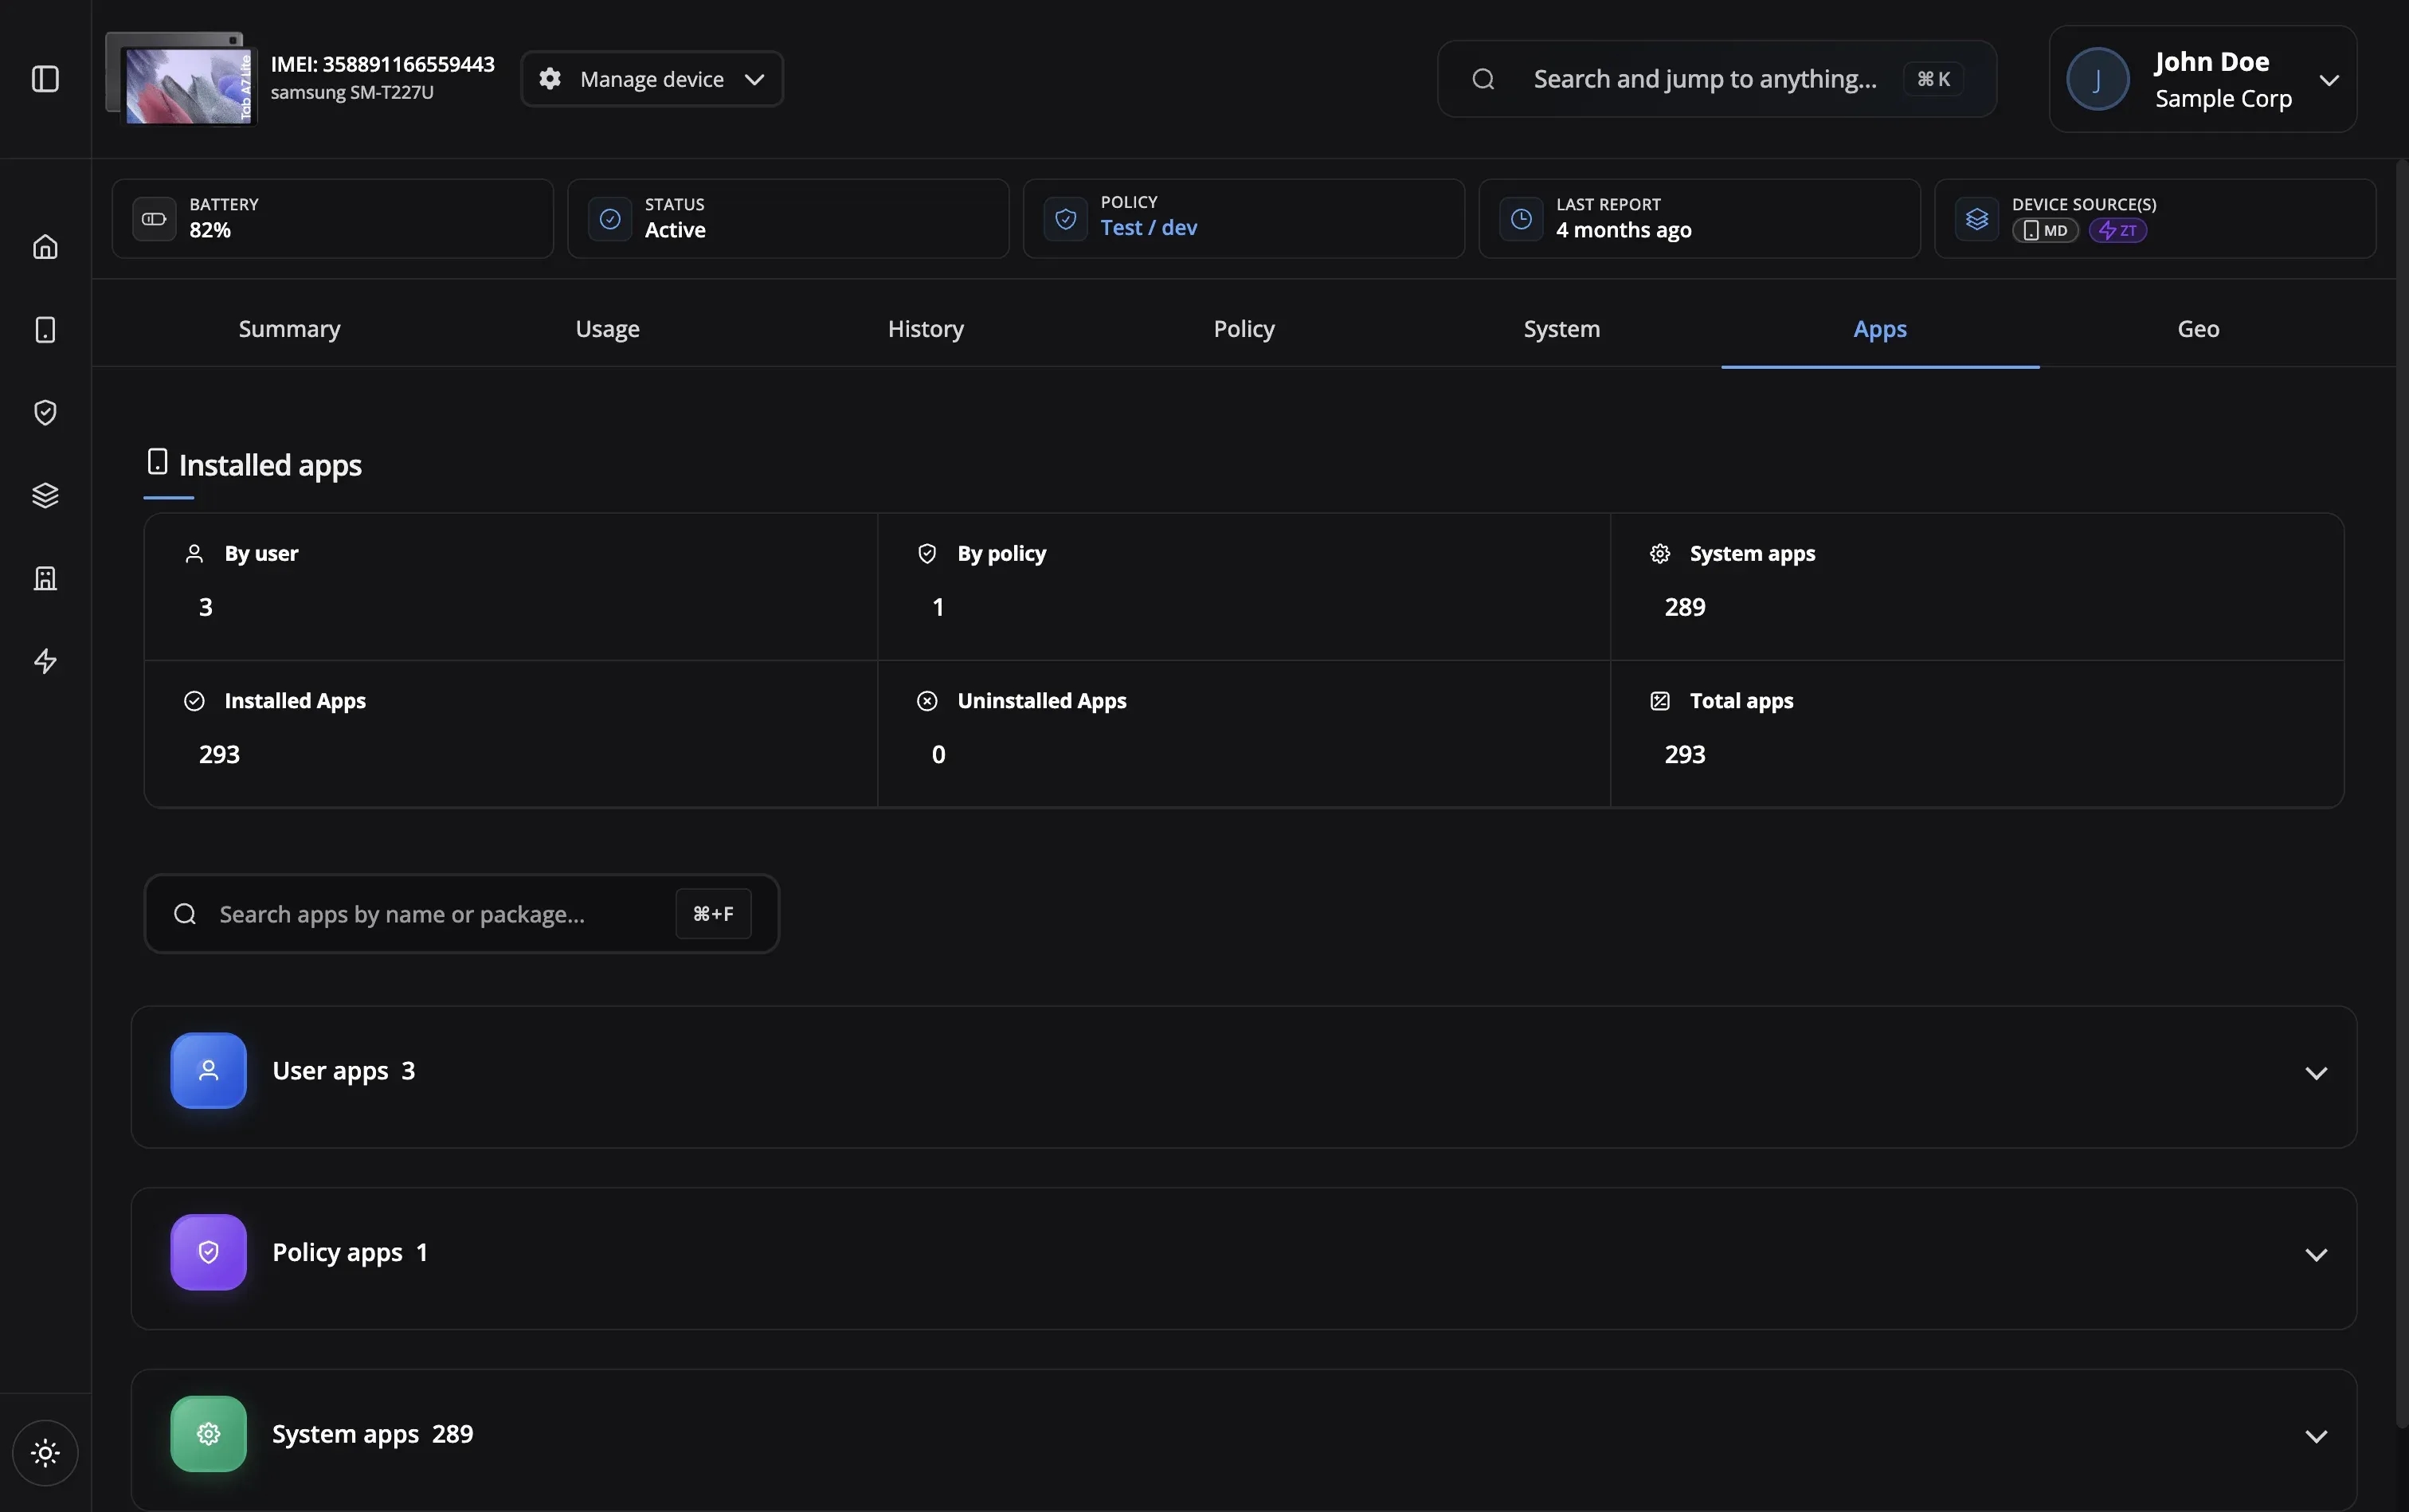The height and width of the screenshot is (1512, 2409).
Task: Collapse the sidebar using the panel toggle icon
Action: [44, 79]
